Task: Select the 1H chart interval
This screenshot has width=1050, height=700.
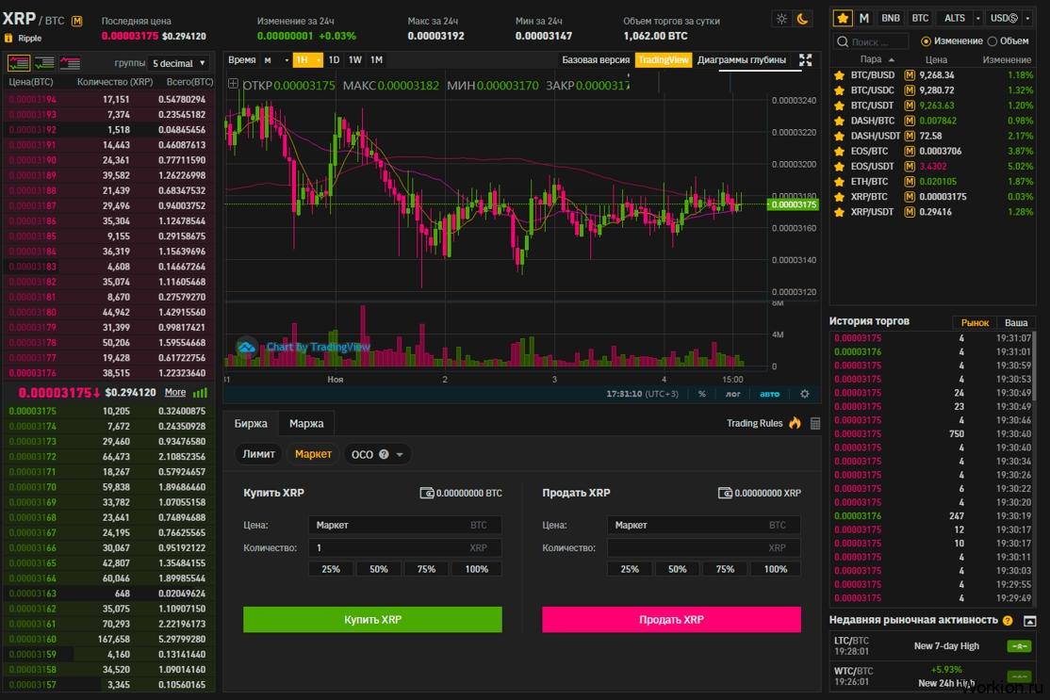Action: point(302,60)
